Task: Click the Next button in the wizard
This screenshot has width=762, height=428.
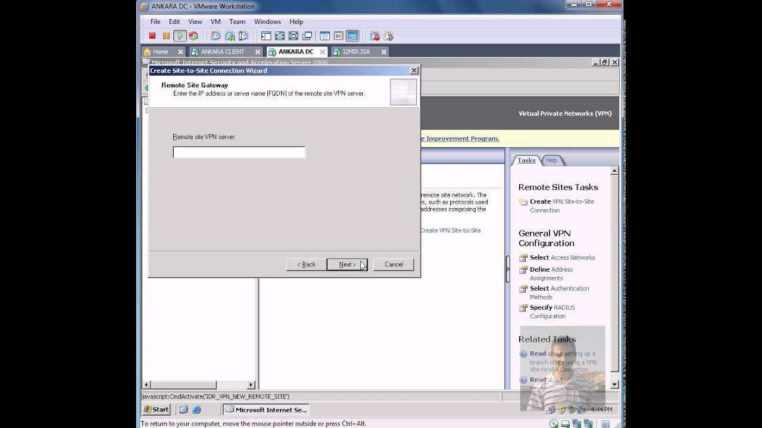Action: (x=347, y=265)
